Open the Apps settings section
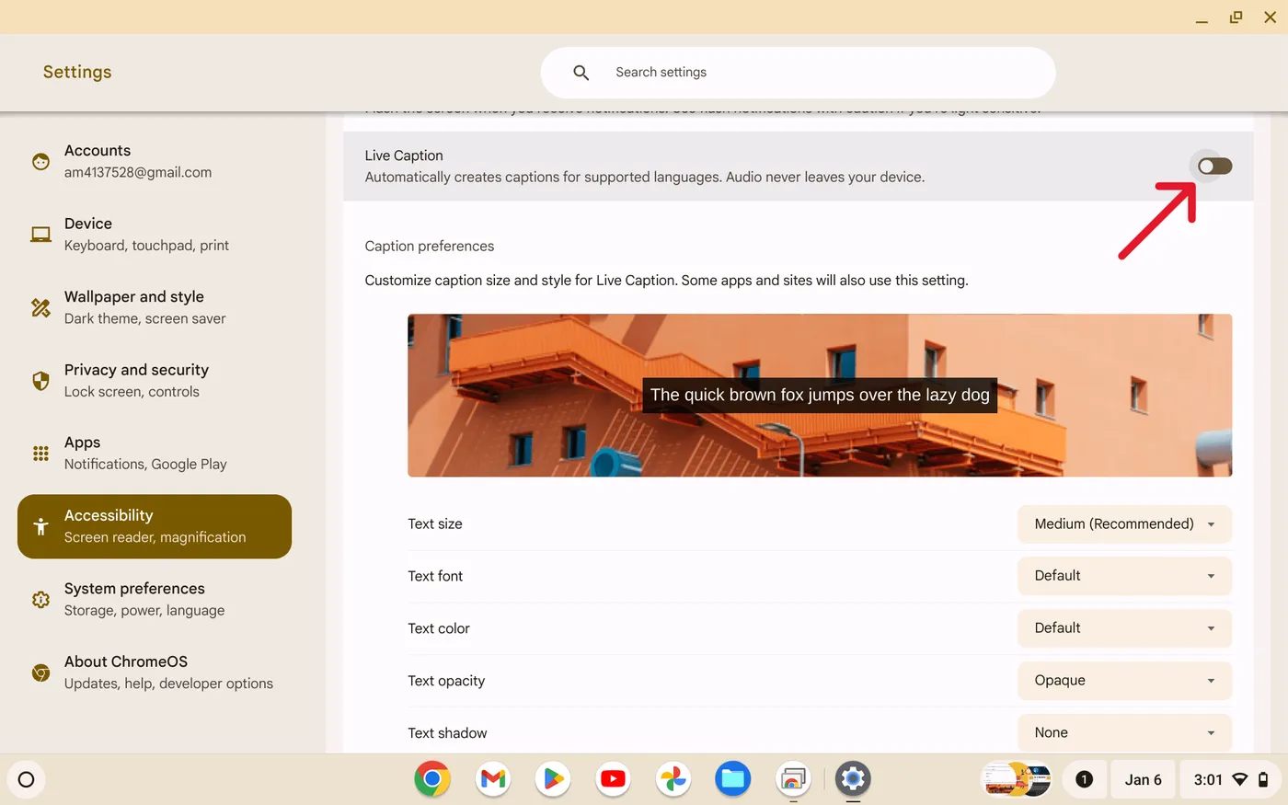The height and width of the screenshot is (805, 1288). click(x=155, y=454)
